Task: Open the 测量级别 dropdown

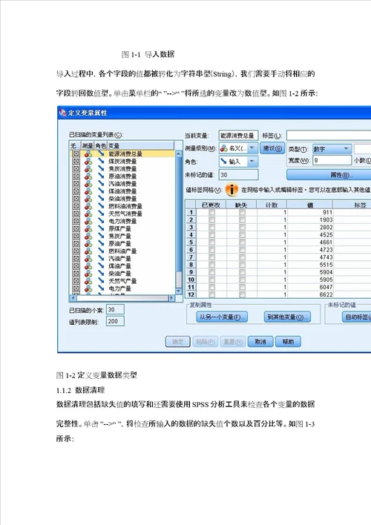Action: [252, 148]
